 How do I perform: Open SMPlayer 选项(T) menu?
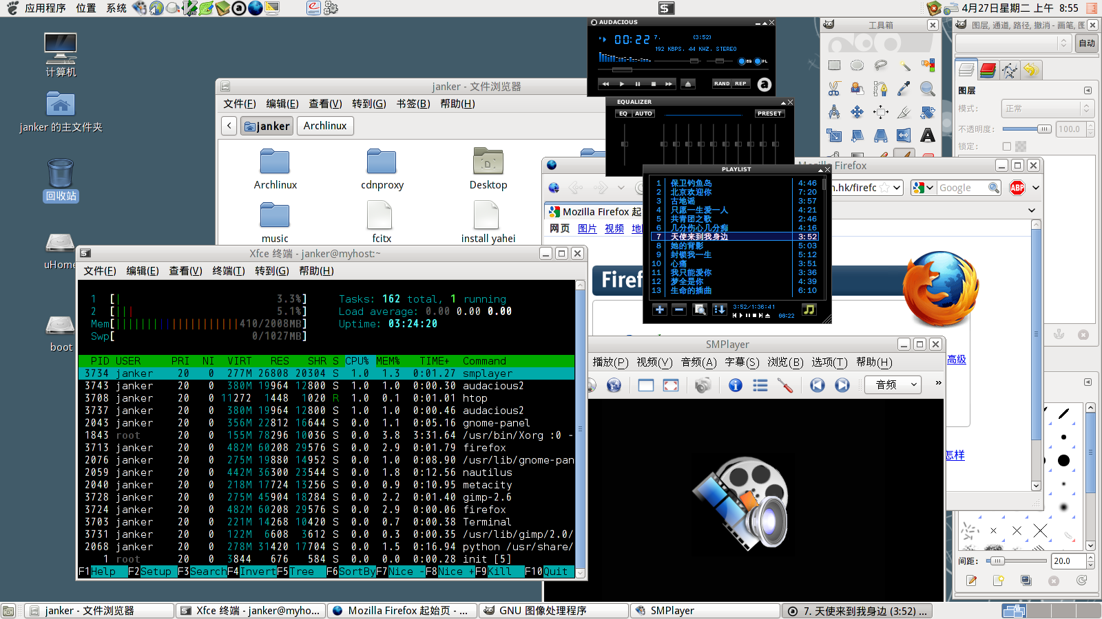pyautogui.click(x=829, y=362)
